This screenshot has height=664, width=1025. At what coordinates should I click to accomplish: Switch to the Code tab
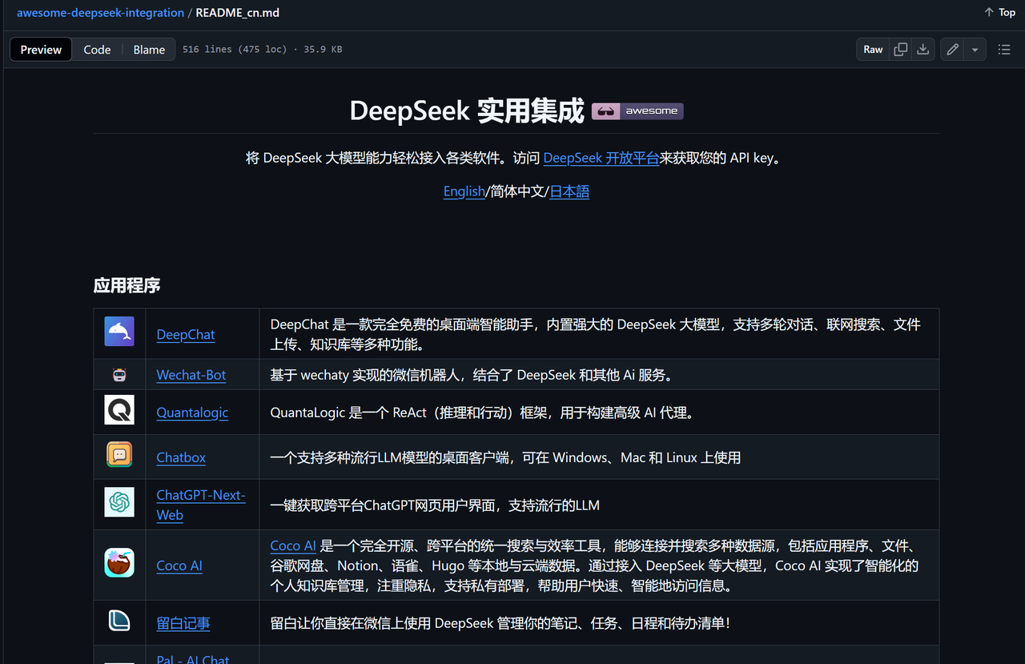pos(97,50)
